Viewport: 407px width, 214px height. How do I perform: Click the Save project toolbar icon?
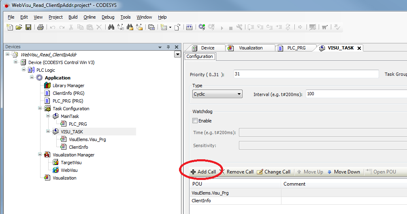coord(28,27)
